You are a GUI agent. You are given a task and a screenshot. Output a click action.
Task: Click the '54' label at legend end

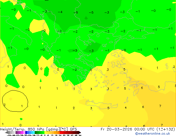click(80, 135)
